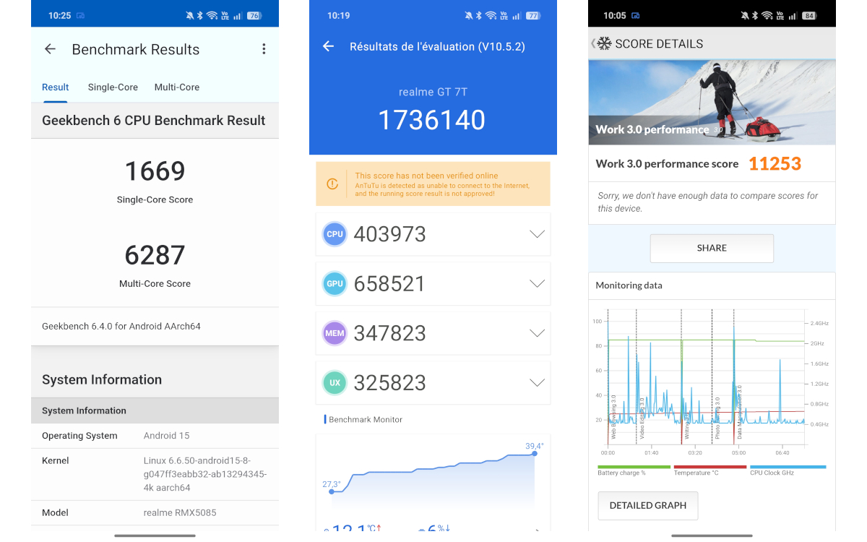Select the Result tab in Geekbench
867x542 pixels.
coord(56,87)
